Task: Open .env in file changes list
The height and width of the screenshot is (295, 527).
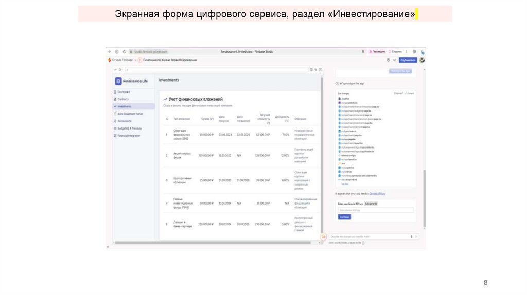Action: click(x=343, y=164)
